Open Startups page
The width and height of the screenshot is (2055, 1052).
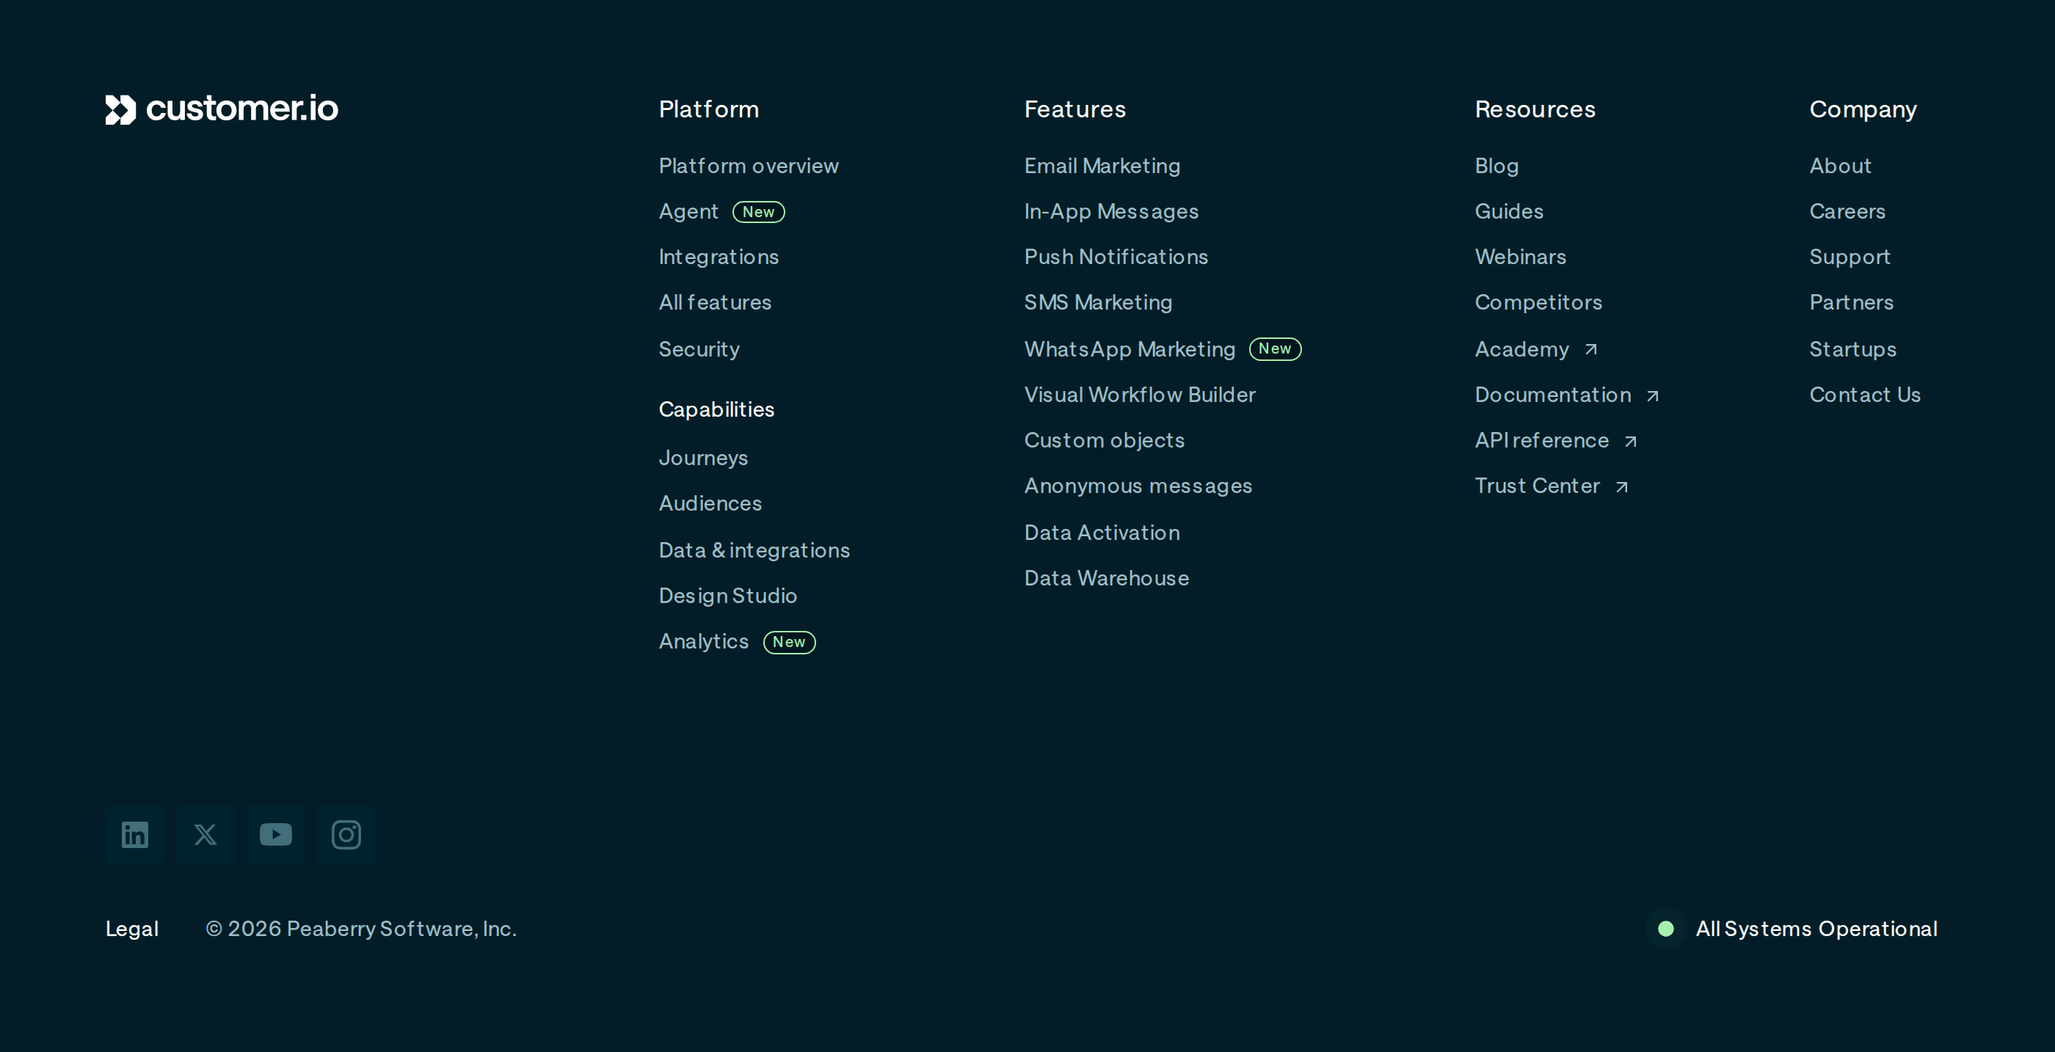(x=1852, y=349)
